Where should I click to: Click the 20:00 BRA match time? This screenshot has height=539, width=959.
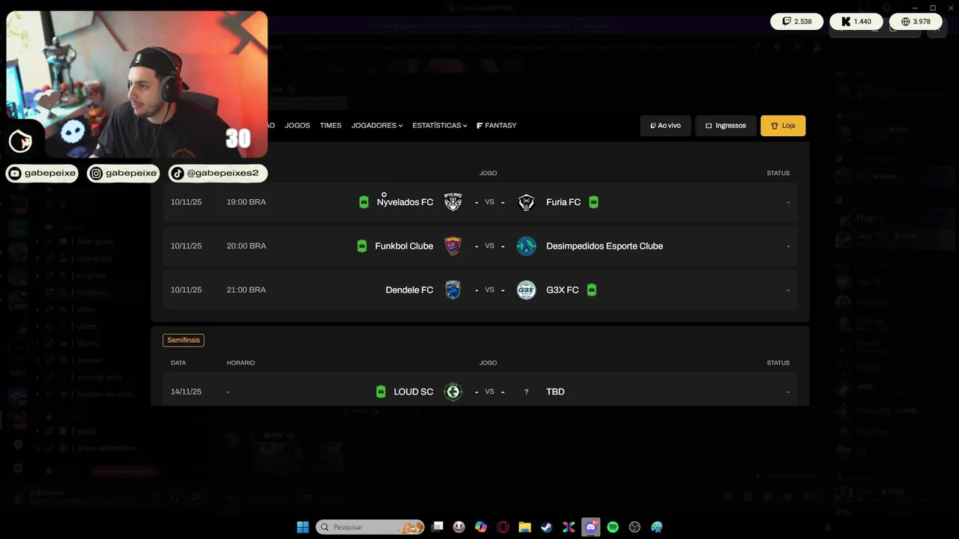tap(246, 246)
